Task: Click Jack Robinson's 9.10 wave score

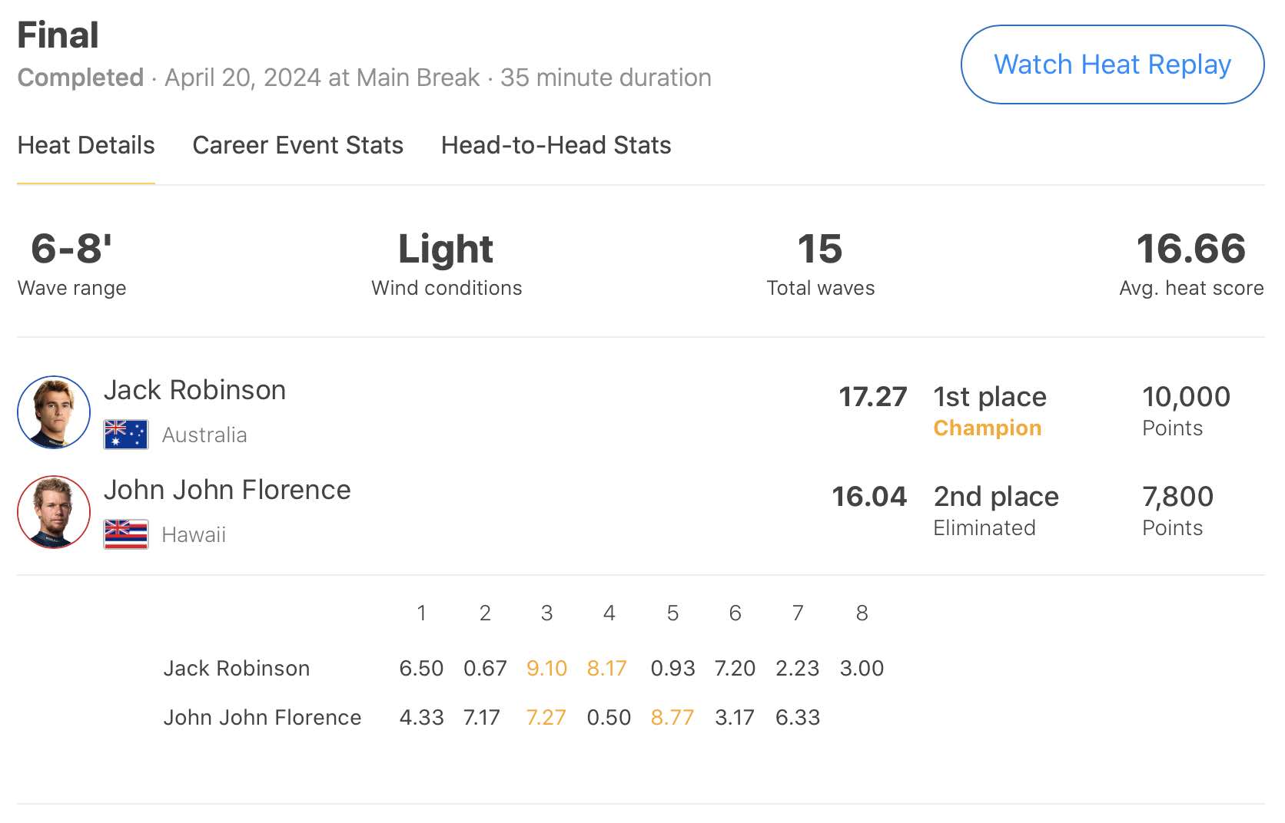Action: pos(546,669)
